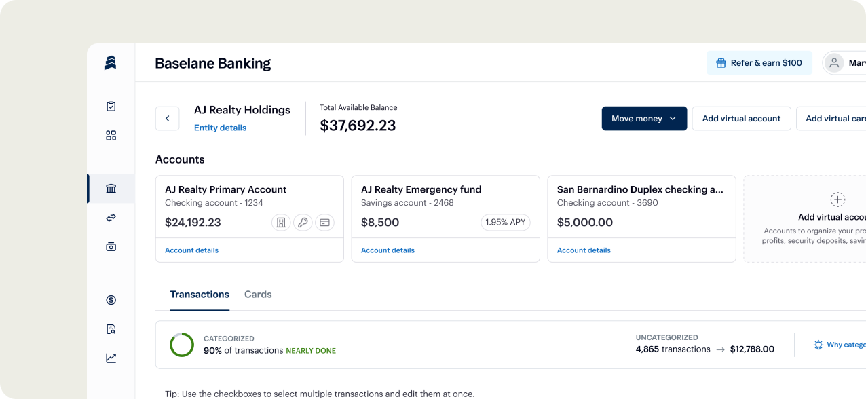This screenshot has width=866, height=399.
Task: Click the $24,192.23 balance
Action: coord(193,223)
